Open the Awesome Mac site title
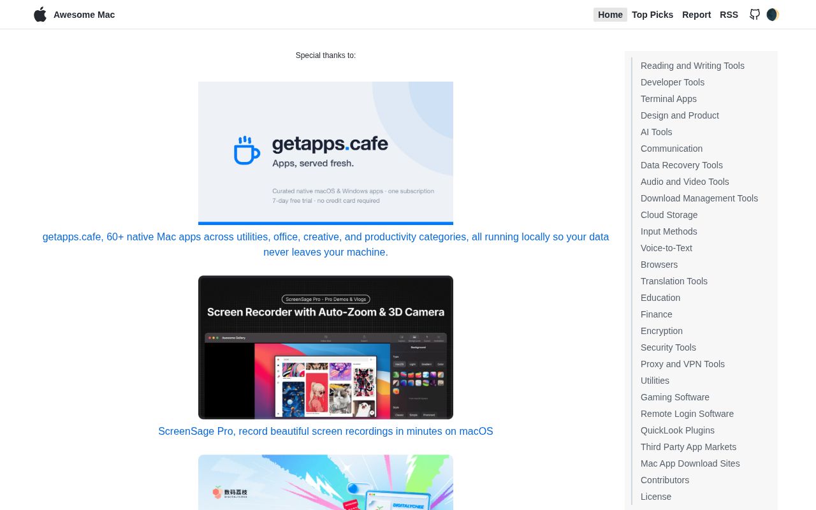 tap(84, 15)
